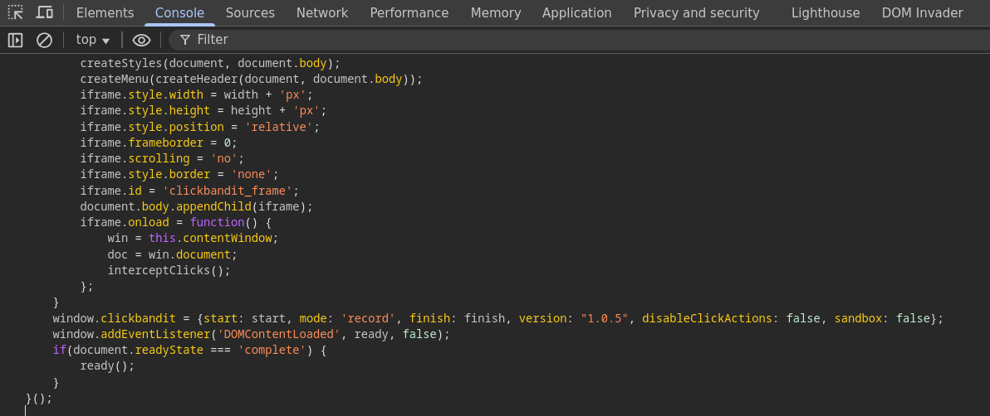Select the Privacy and security tab

click(697, 12)
